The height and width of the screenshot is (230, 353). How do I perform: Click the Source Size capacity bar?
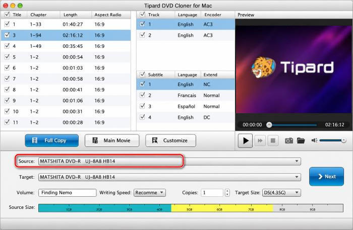[x=191, y=208]
